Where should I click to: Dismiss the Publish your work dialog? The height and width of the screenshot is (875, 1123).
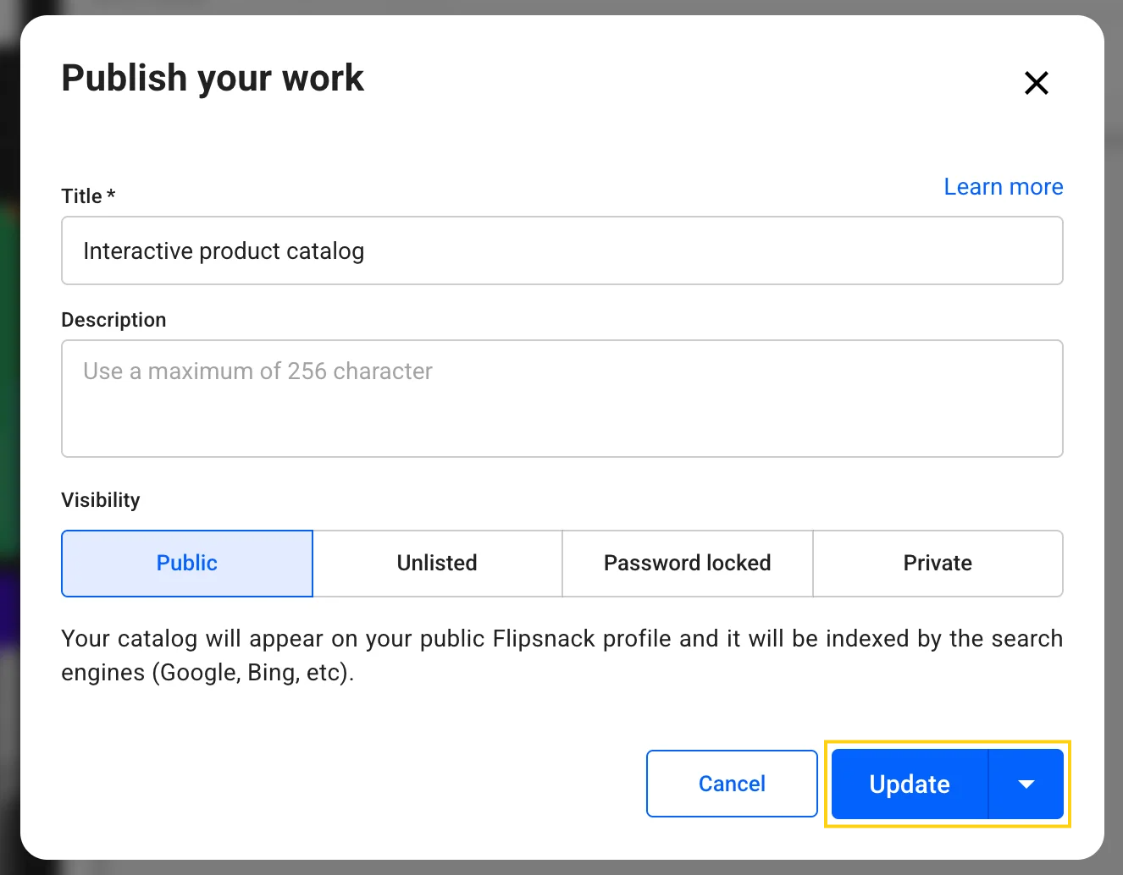[1036, 83]
